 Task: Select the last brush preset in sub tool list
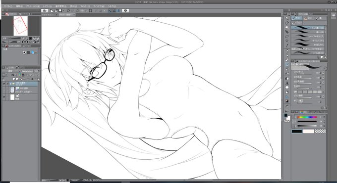pyautogui.click(x=308, y=53)
